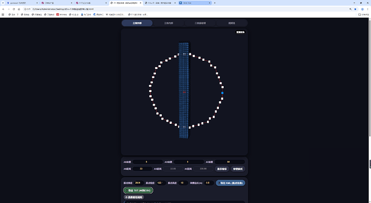The height and width of the screenshot is (203, 371).
Task: Open the browser home page
Action: [x=19, y=9]
